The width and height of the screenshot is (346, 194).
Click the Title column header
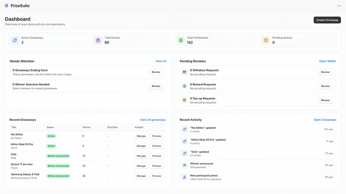[x=14, y=127]
